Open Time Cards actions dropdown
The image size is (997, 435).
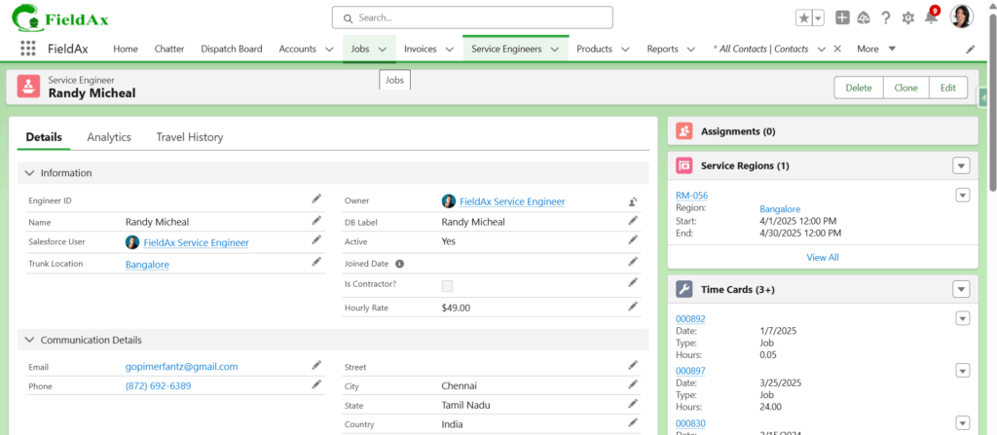[x=961, y=289]
